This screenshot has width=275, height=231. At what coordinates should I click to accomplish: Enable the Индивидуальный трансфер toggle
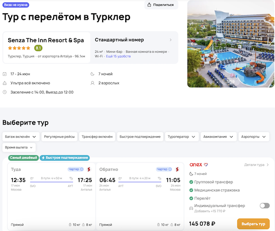(x=264, y=206)
